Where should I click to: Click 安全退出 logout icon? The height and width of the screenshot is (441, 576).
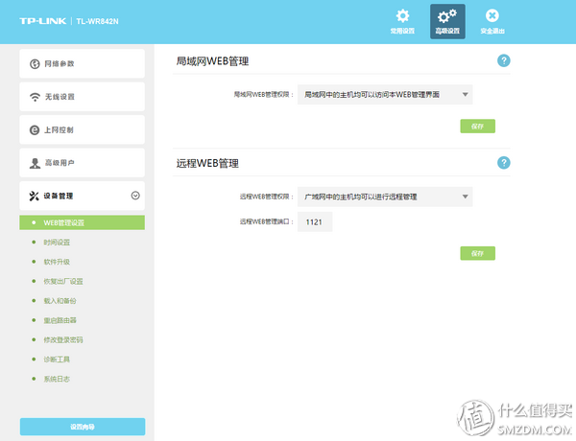coord(492,18)
